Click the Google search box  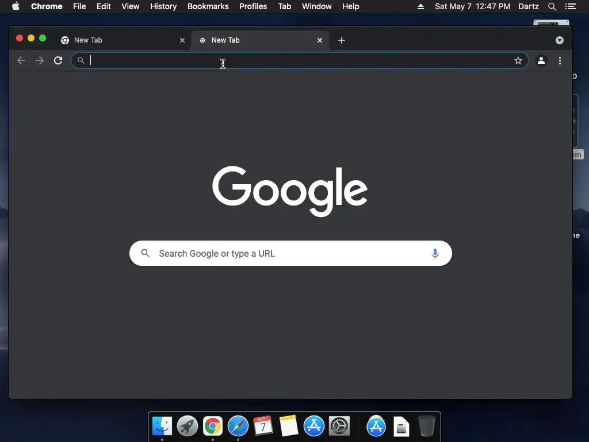[290, 253]
